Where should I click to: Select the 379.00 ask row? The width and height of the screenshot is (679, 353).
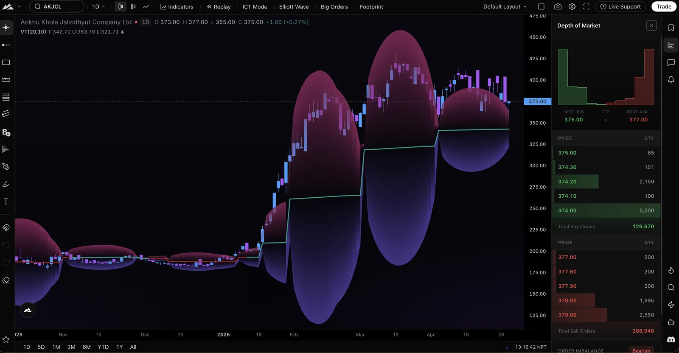tap(606, 315)
